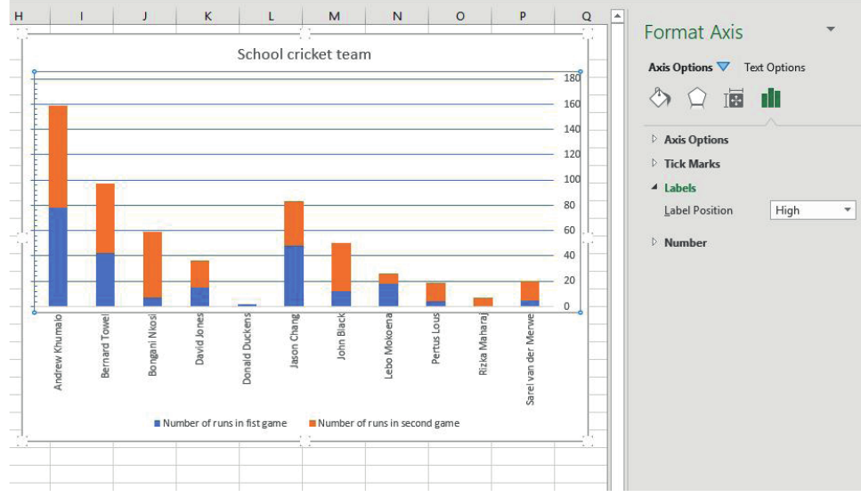This screenshot has width=861, height=497.
Task: Click the Rizka Maharaj axis label
Action: (x=483, y=345)
